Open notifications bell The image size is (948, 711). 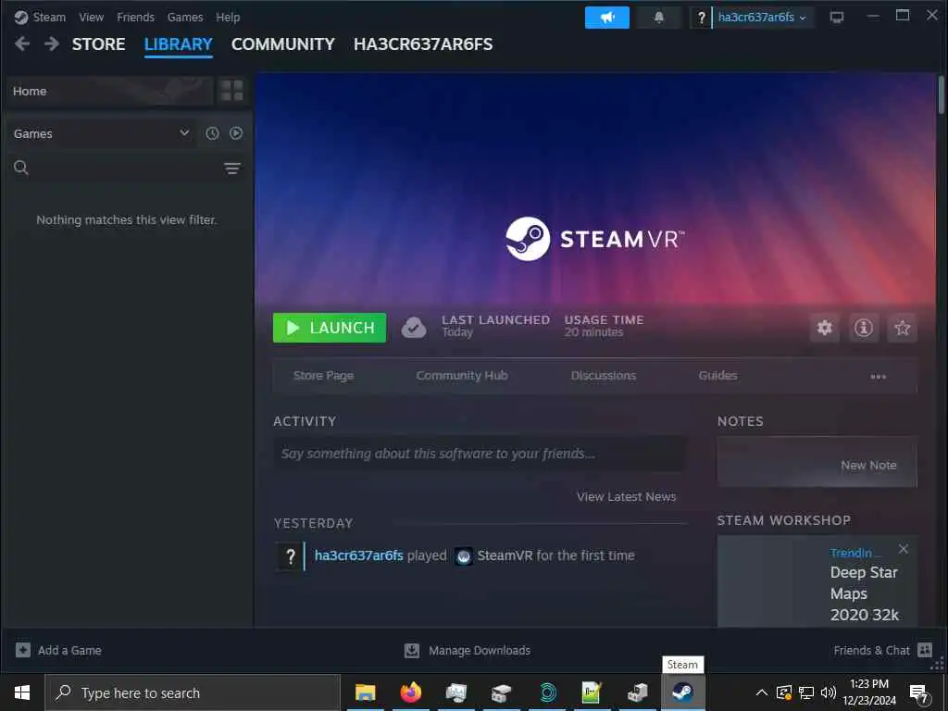659,18
